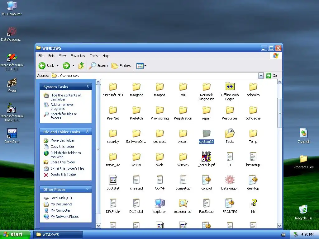
Task: Click Move this folder
Action: tap(62, 140)
